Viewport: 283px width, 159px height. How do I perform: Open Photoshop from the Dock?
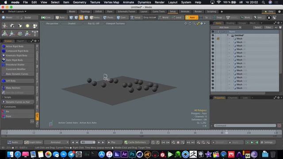[x=132, y=154]
